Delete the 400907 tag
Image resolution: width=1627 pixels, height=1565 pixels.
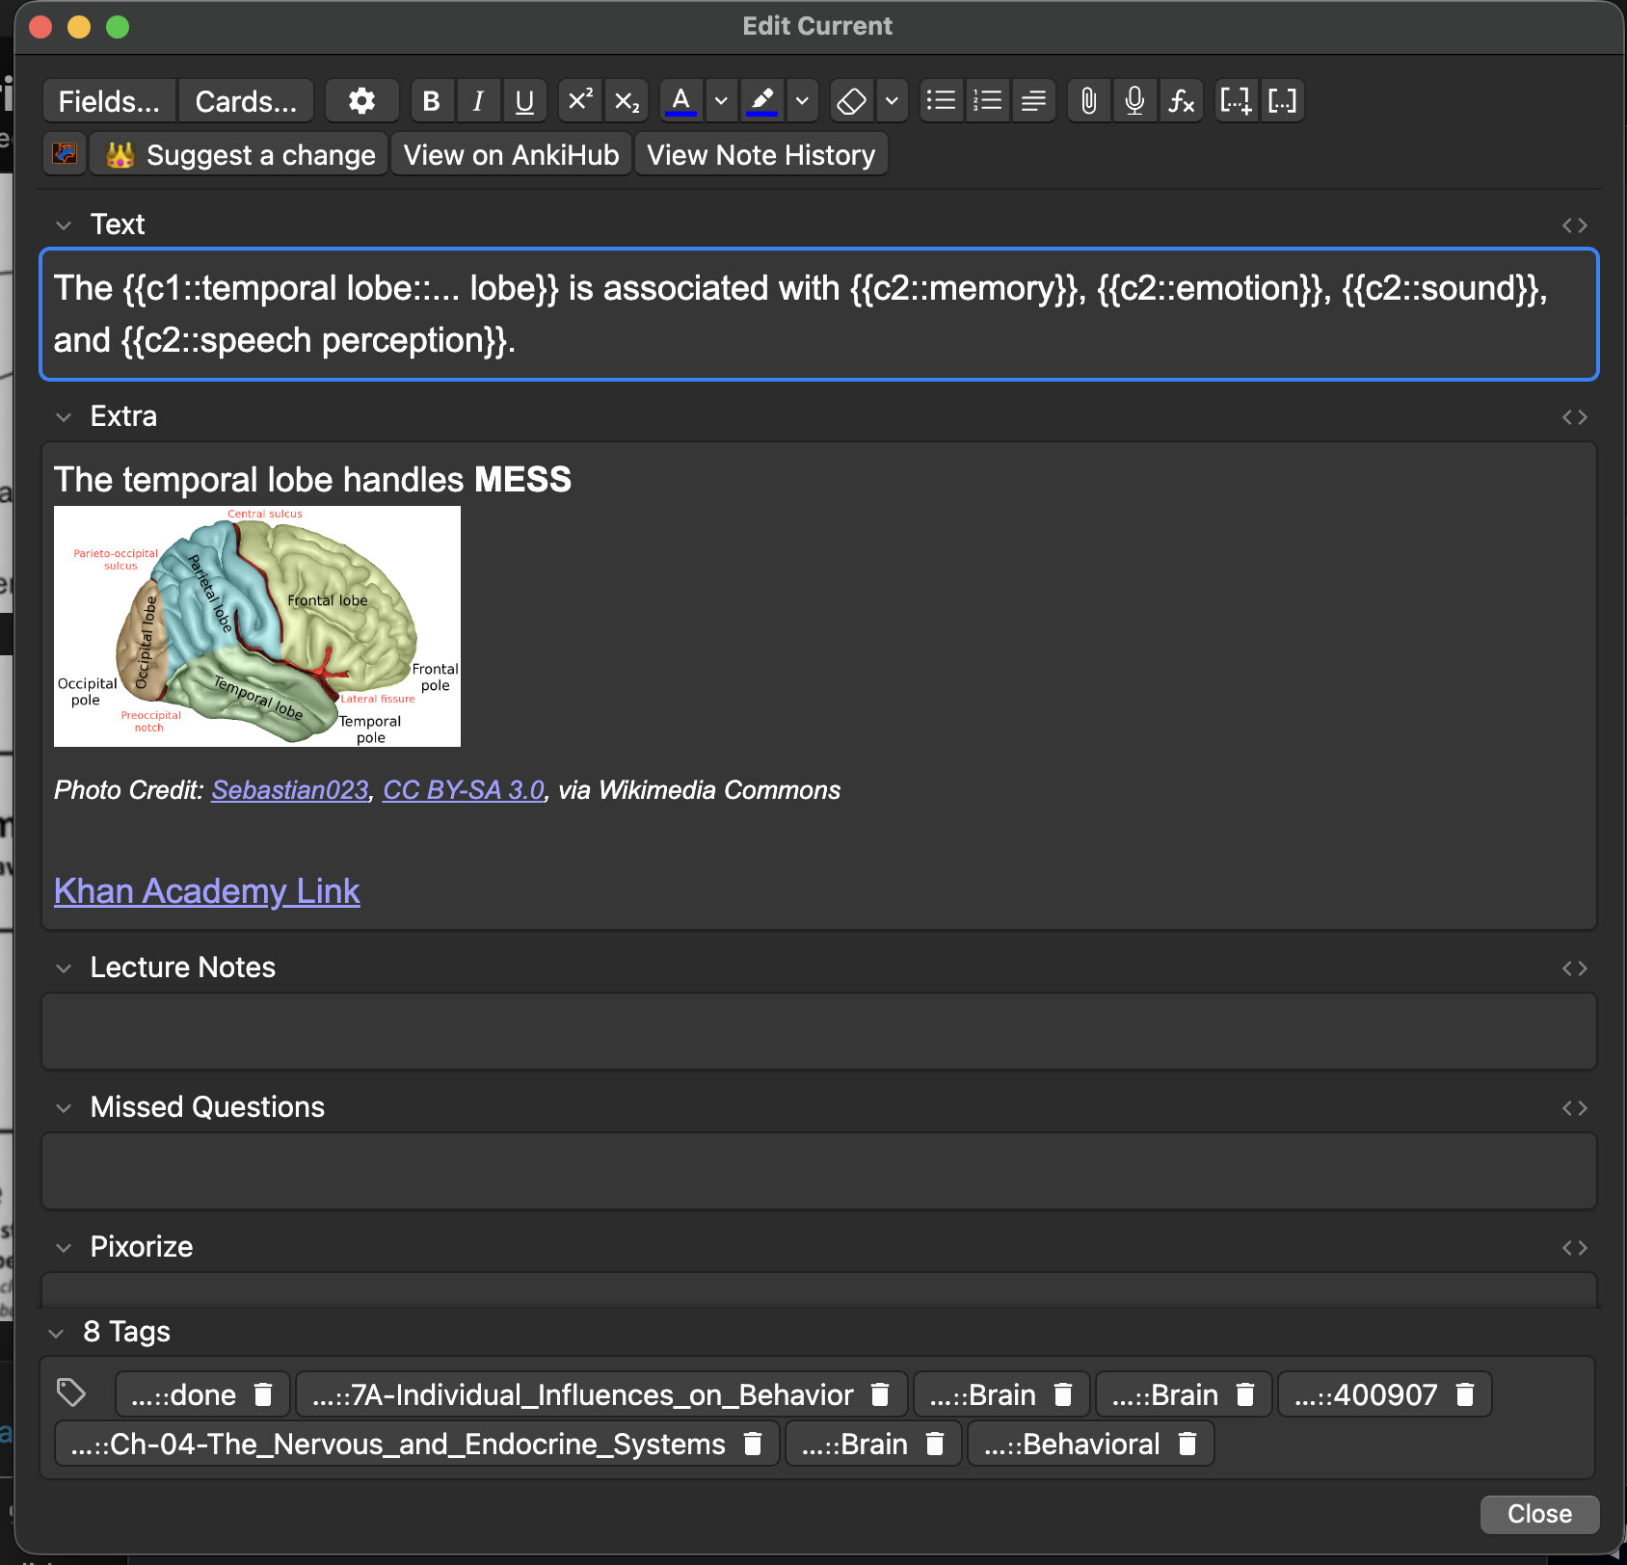point(1465,1394)
